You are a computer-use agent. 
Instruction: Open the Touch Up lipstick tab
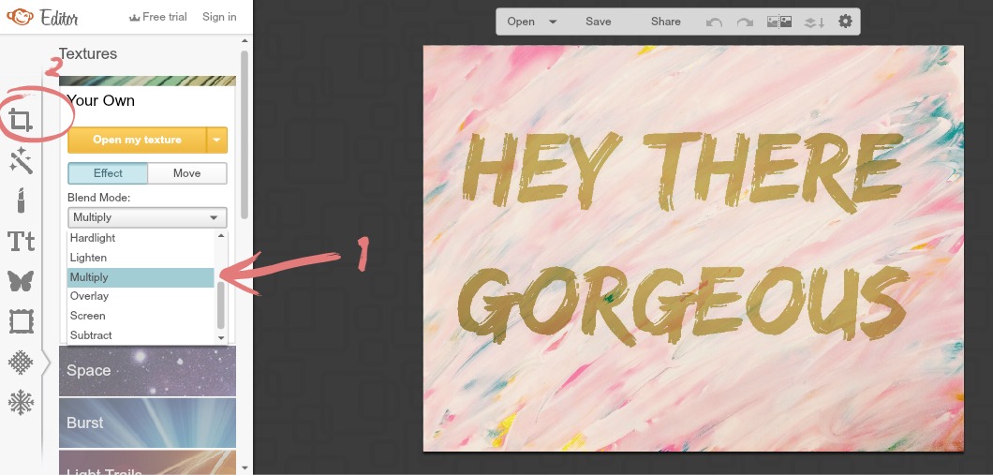pyautogui.click(x=21, y=200)
